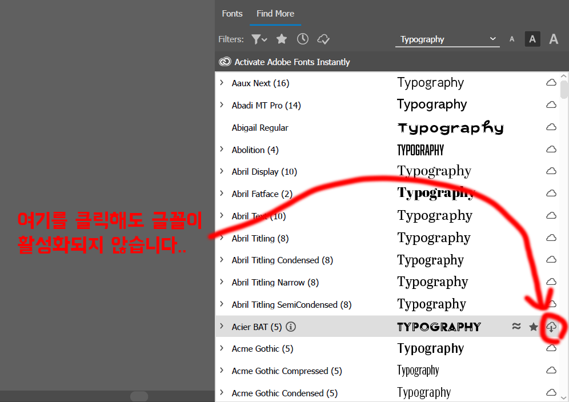Open the Typography sample text dropdown
Screen dimensions: 569x402
(x=447, y=39)
